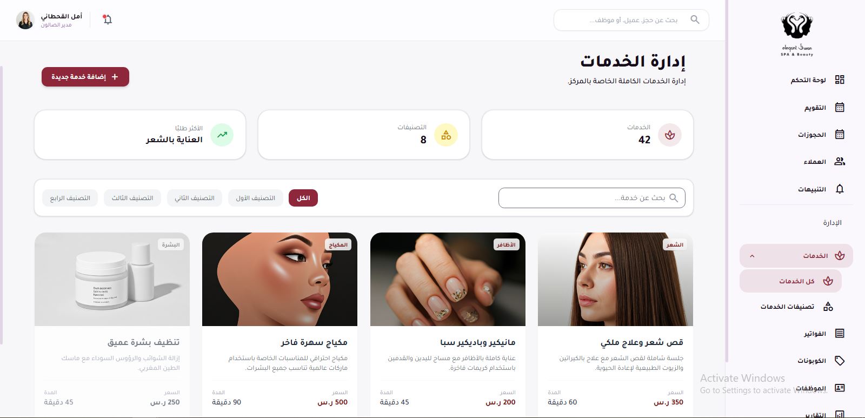
Task: Open the sidebar bell icon التنبيهات
Action: 840,189
